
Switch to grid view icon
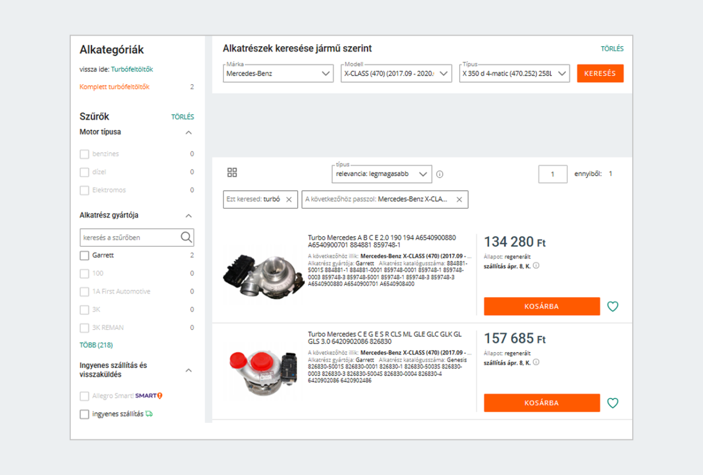tap(232, 173)
